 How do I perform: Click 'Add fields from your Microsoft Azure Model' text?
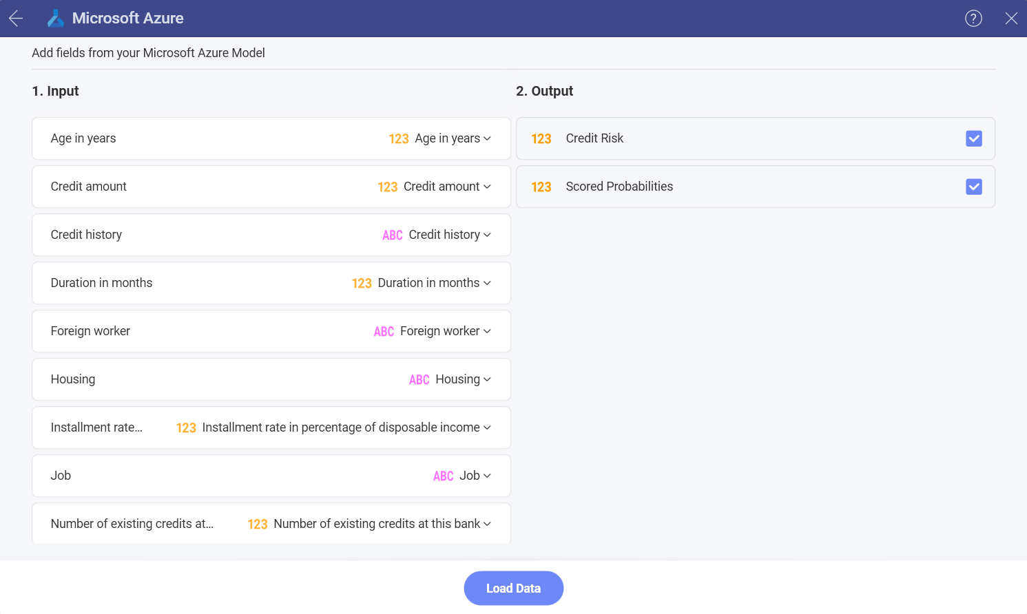[x=148, y=53]
